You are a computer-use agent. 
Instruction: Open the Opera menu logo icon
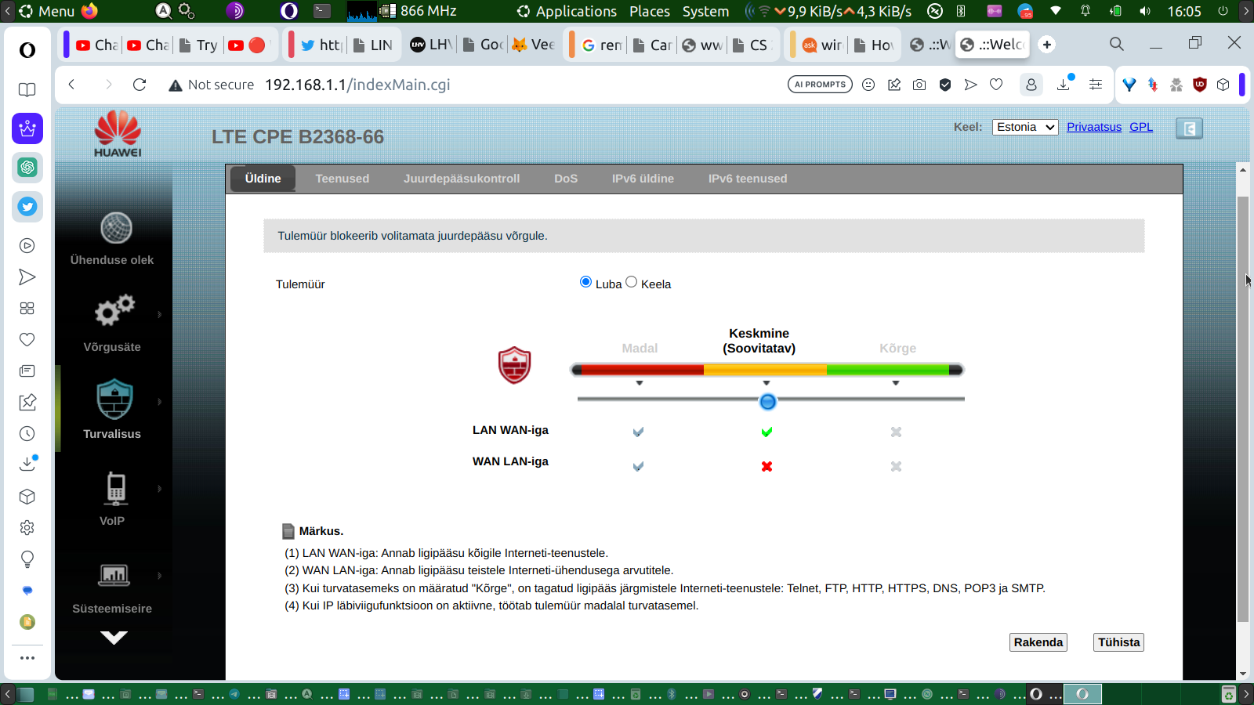tap(27, 50)
